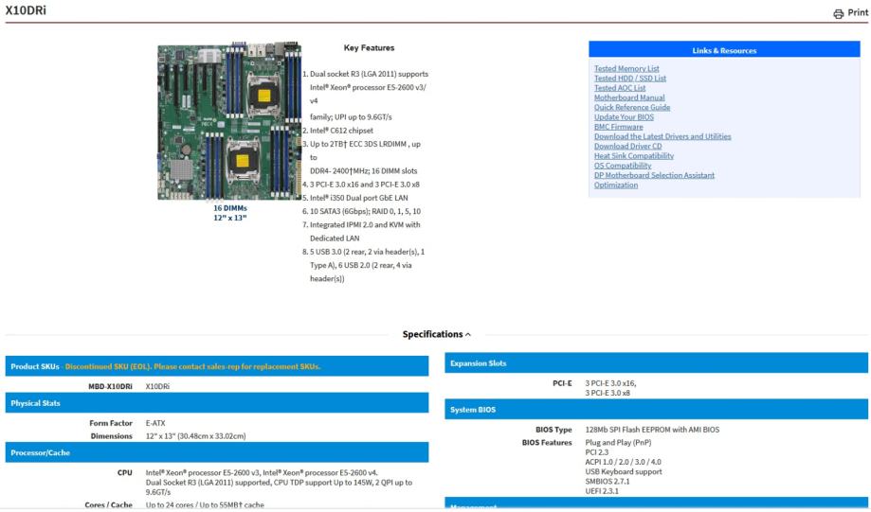
Task: Click the System BIOS section header
Action: [656, 410]
